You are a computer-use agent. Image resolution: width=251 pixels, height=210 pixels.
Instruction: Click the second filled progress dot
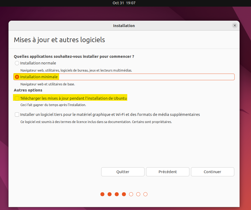tap(109, 194)
